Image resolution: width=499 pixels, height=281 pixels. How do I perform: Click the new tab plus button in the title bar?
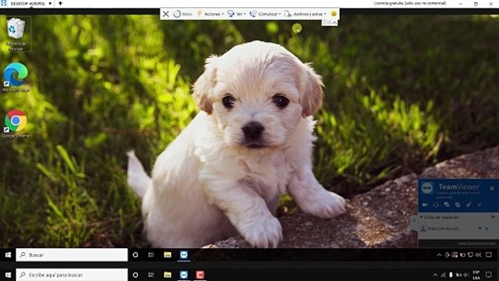[60, 3]
